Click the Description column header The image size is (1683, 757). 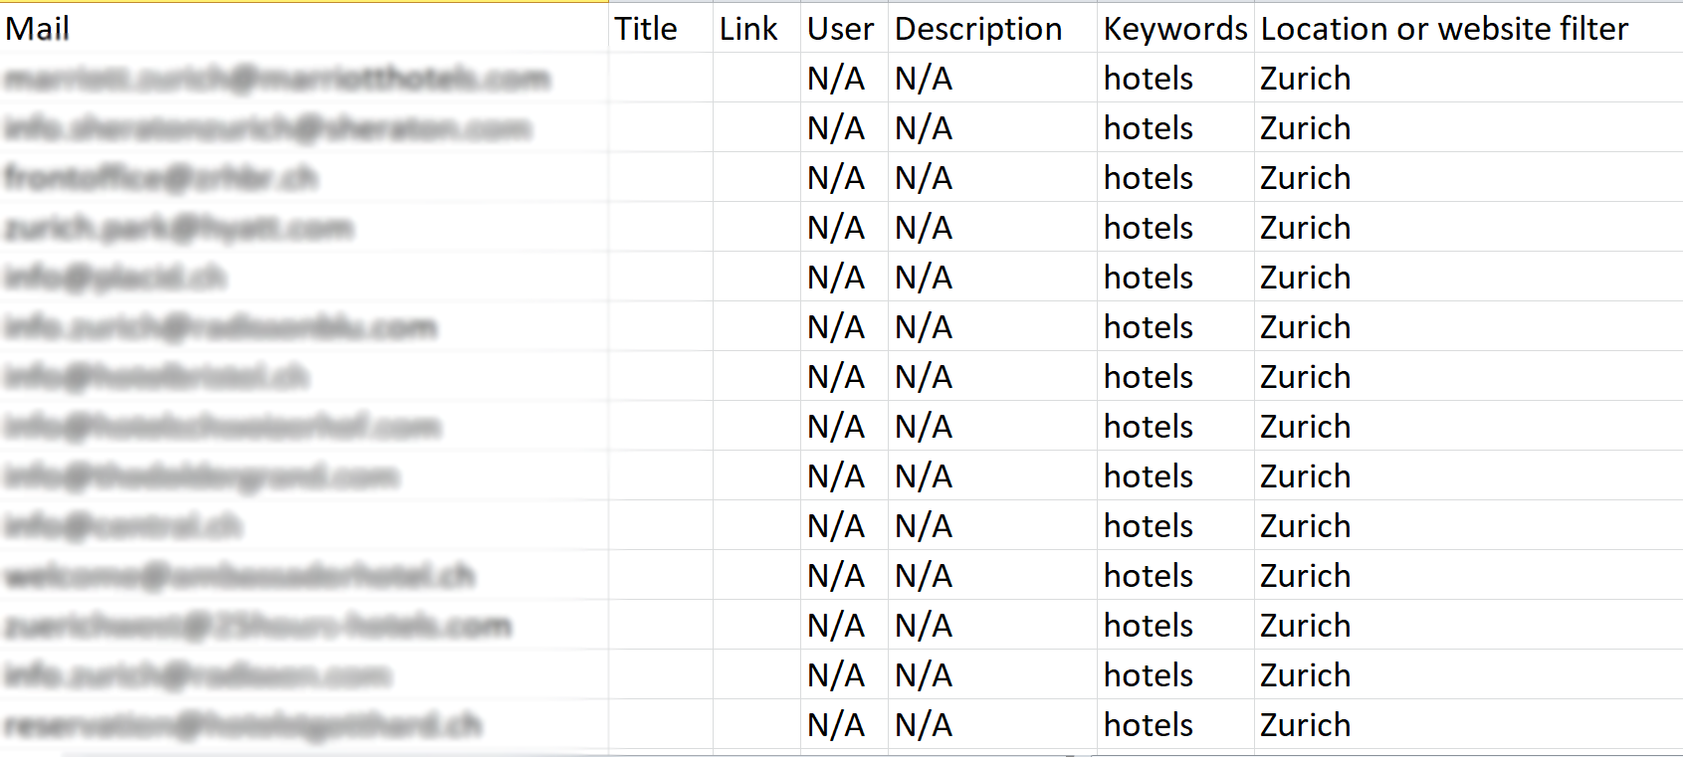[978, 29]
